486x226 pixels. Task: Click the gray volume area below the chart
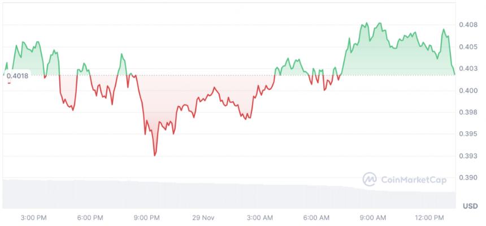click(x=229, y=195)
